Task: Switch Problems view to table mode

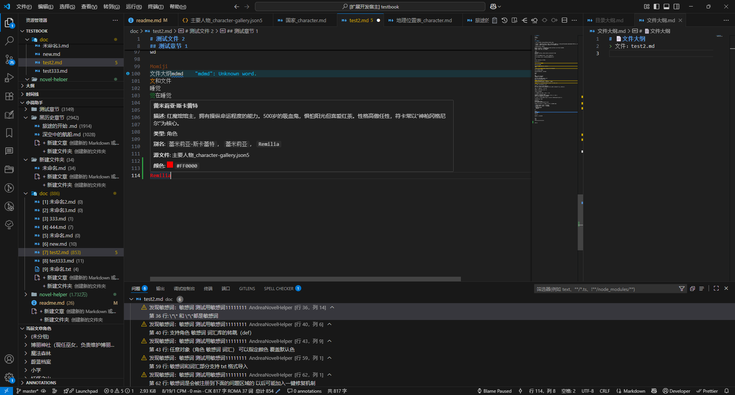Action: tap(702, 289)
